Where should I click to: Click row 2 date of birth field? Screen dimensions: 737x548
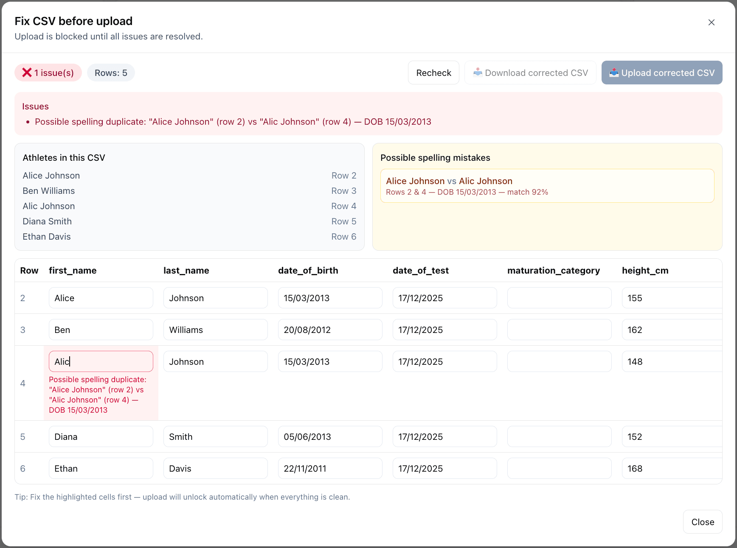point(330,298)
